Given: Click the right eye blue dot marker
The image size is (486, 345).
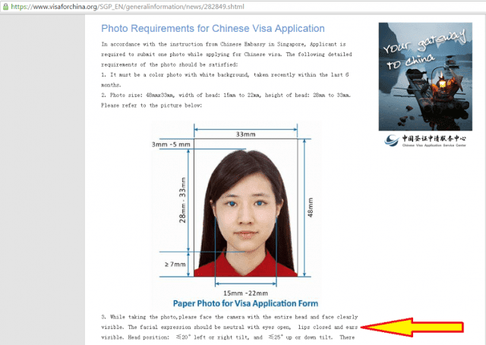Looking at the screenshot, I should click(260, 203).
